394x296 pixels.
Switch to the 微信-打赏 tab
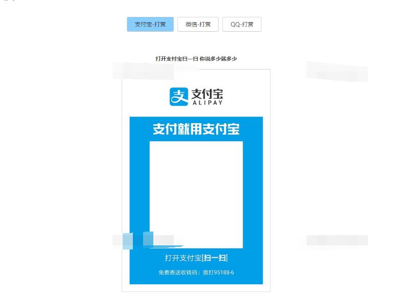pos(198,25)
